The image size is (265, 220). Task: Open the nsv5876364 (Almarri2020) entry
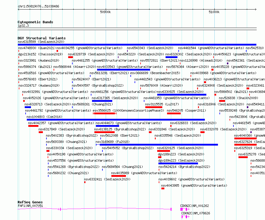(x=188, y=67)
